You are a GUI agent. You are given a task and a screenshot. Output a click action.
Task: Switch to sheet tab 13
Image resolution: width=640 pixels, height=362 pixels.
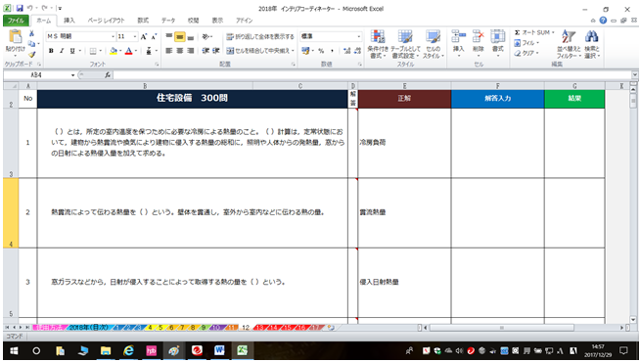click(260, 328)
